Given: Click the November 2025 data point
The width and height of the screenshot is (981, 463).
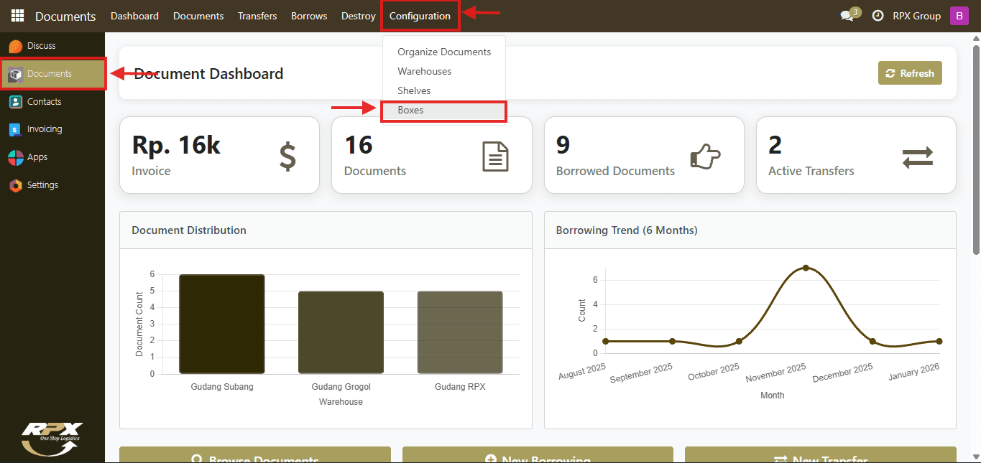Looking at the screenshot, I should (x=806, y=268).
